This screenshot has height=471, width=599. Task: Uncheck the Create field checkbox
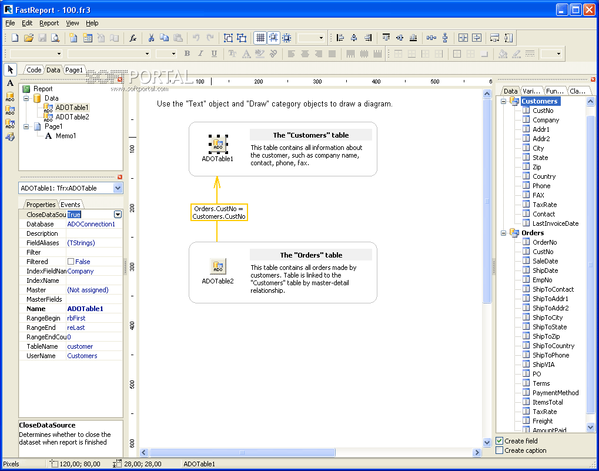coord(500,441)
